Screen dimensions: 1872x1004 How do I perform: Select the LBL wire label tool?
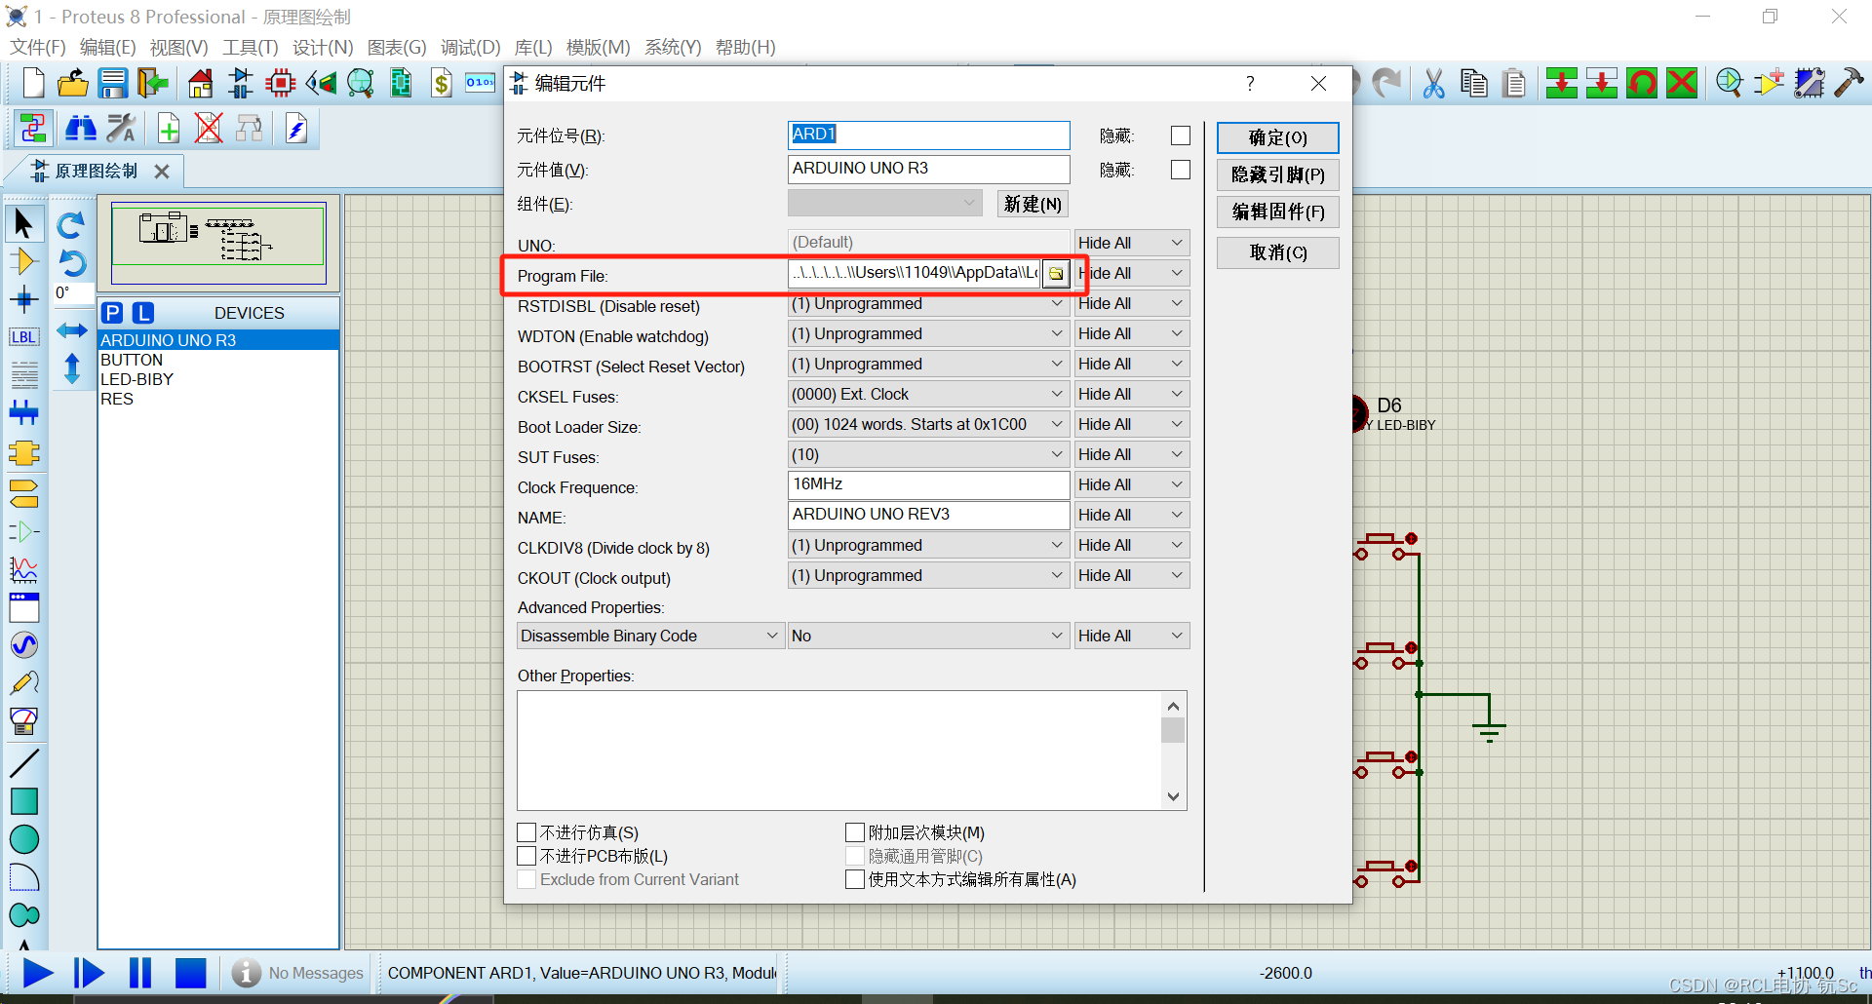coord(24,337)
